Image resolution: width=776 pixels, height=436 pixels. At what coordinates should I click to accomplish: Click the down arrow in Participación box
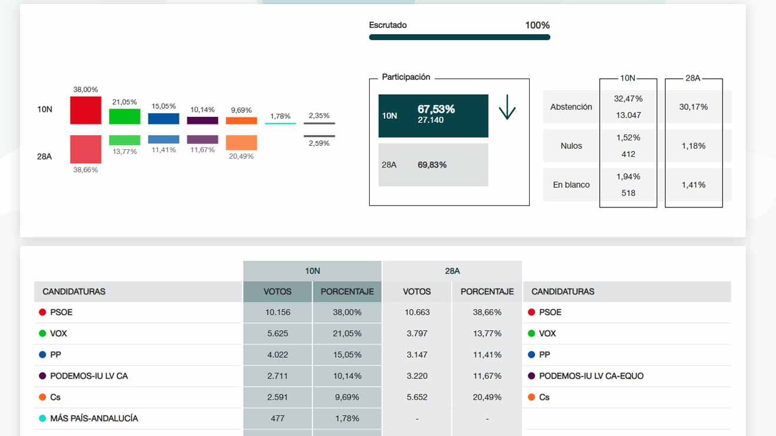coord(507,107)
